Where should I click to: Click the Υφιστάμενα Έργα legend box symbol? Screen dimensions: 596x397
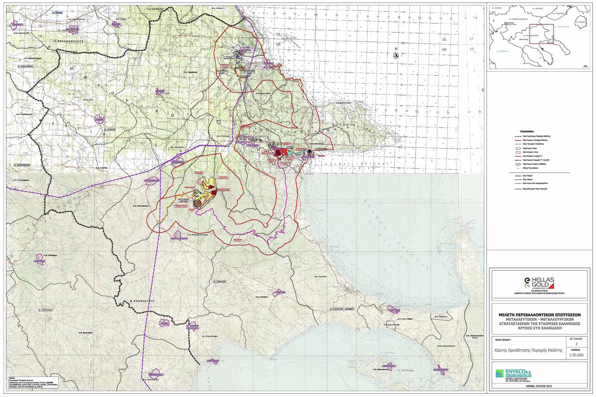click(518, 148)
